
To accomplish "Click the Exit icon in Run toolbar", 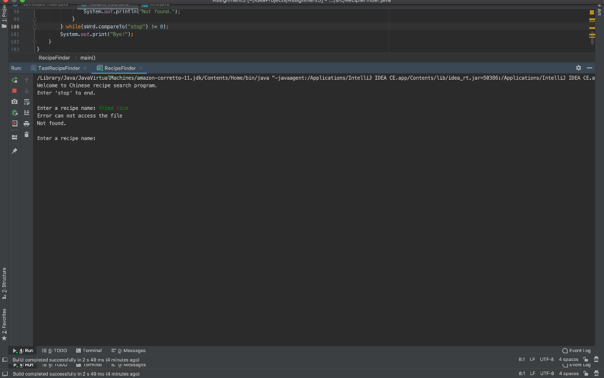I will tap(15, 123).
